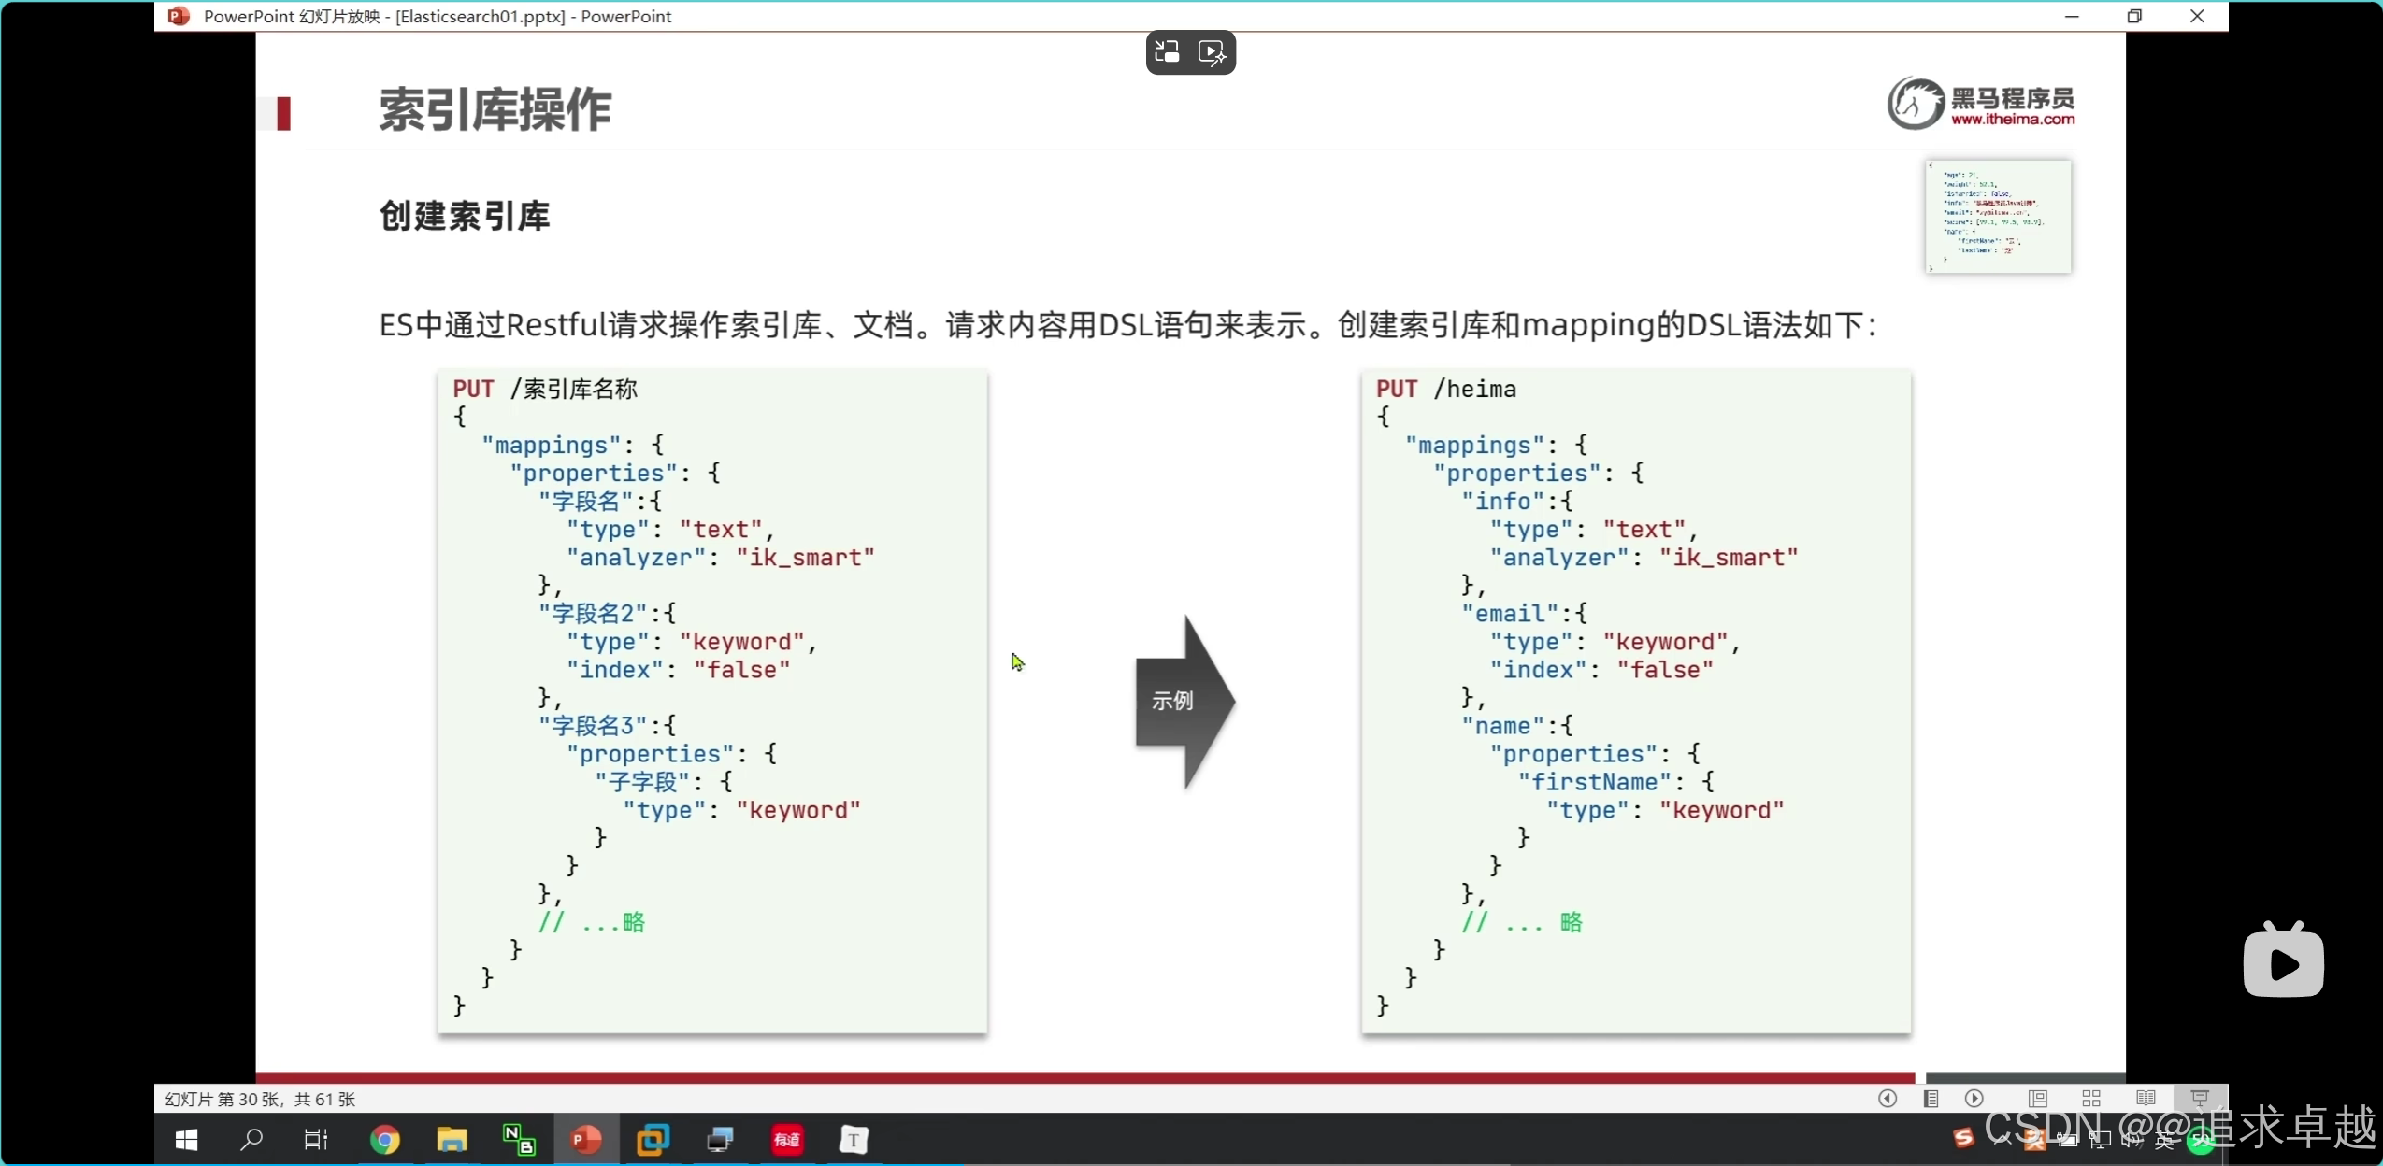Switch to Slide Sorter view
Viewport: 2383px width, 1166px height.
[x=2091, y=1099]
